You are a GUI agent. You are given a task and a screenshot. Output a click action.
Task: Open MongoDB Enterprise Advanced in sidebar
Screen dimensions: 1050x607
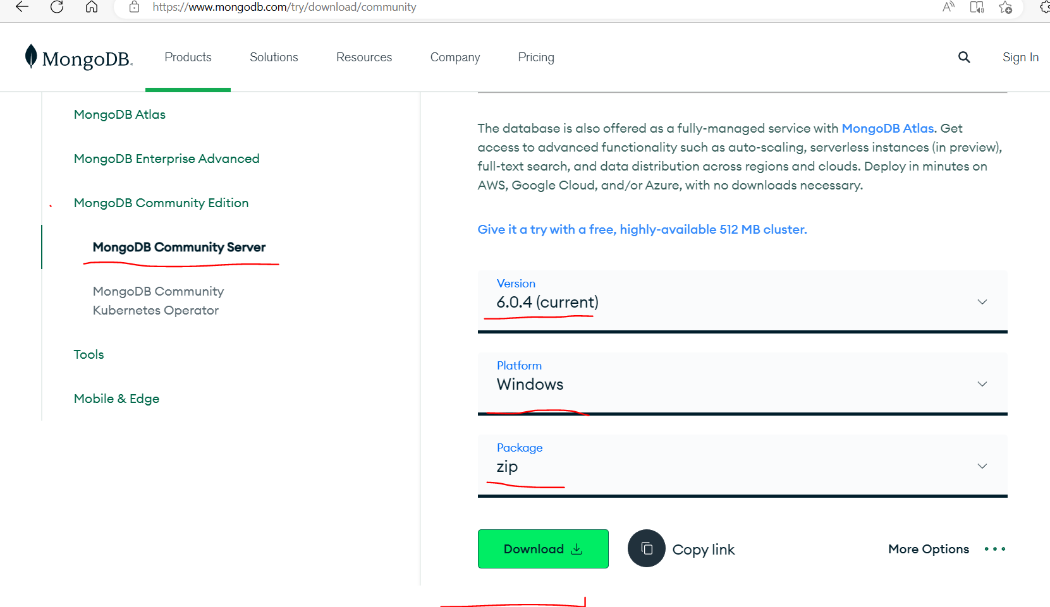[166, 159]
